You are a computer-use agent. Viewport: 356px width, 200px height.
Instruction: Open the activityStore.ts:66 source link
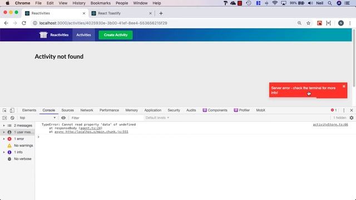[x=330, y=124]
